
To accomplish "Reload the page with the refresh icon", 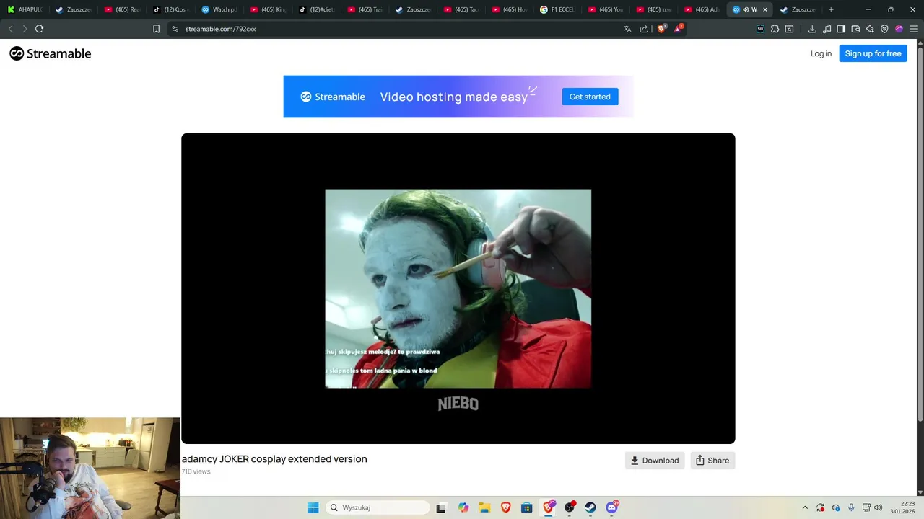I will 39,29.
